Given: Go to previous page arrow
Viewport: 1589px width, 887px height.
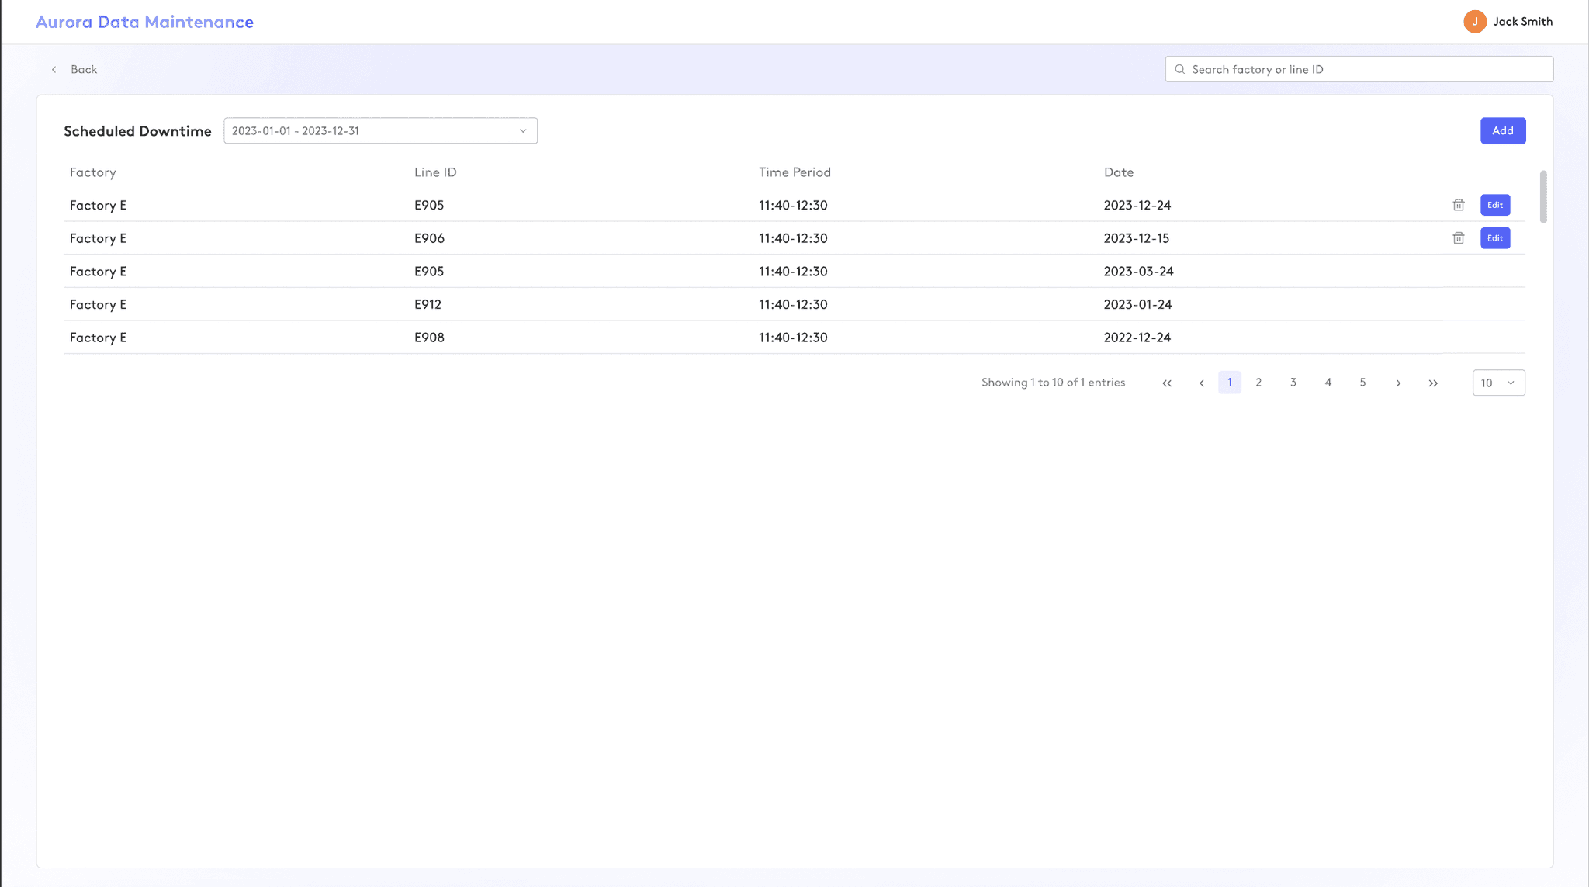Looking at the screenshot, I should [x=1202, y=383].
